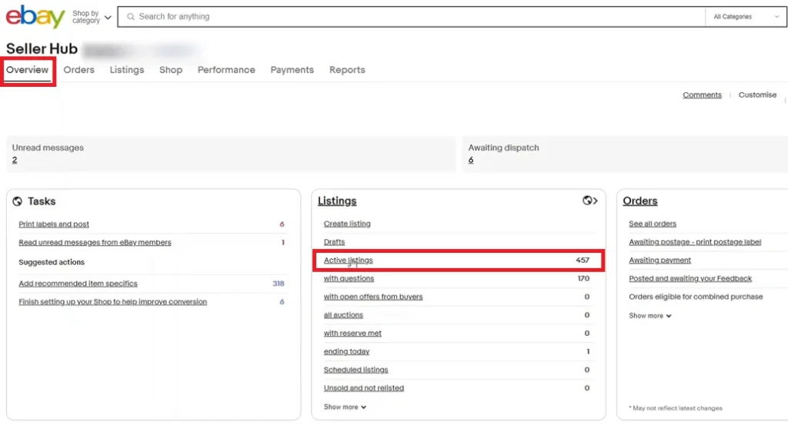Click the 318 item specifics count
Image resolution: width=788 pixels, height=428 pixels.
point(279,284)
